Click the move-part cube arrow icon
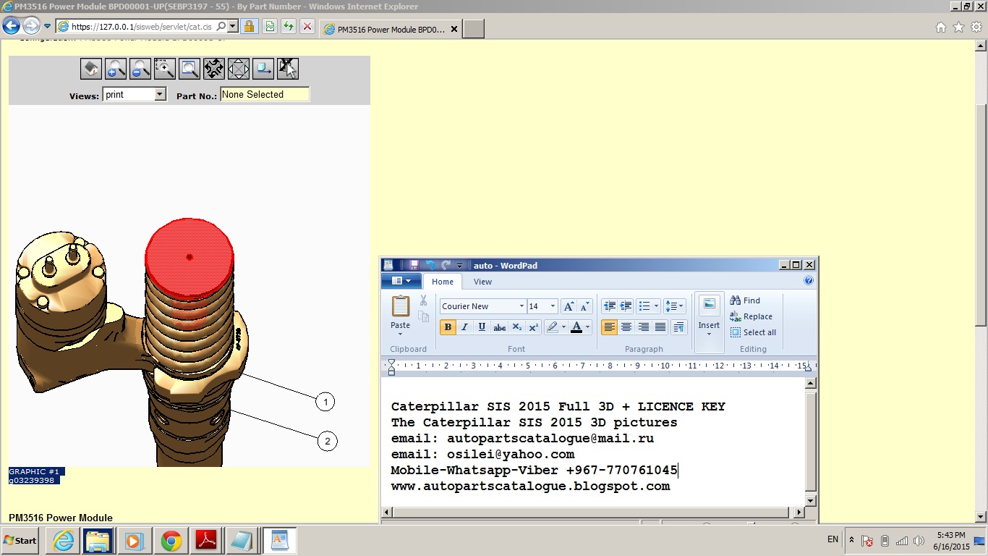The image size is (988, 556). point(263,69)
